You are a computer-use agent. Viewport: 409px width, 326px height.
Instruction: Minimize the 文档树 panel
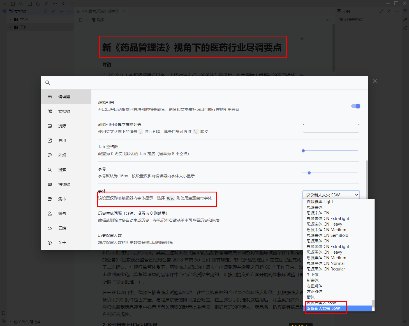click(69, 11)
